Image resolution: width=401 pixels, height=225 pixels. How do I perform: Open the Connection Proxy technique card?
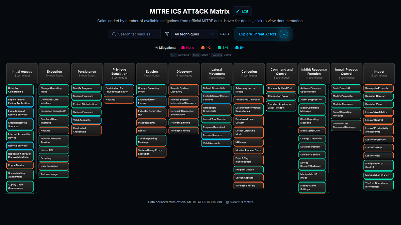click(x=281, y=96)
